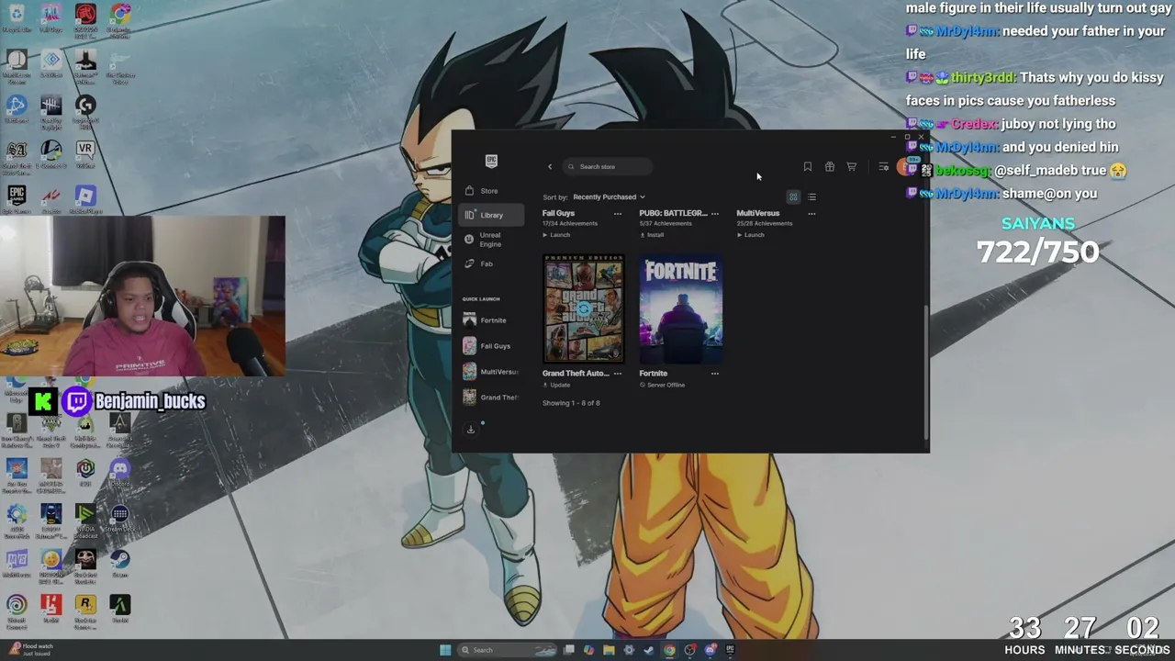Open Fortnite more options menu
The width and height of the screenshot is (1175, 661).
[714, 374]
